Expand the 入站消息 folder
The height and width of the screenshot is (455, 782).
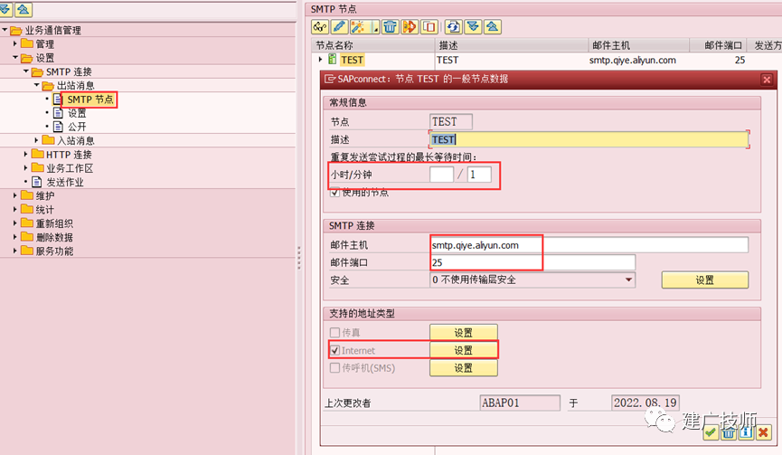36,141
